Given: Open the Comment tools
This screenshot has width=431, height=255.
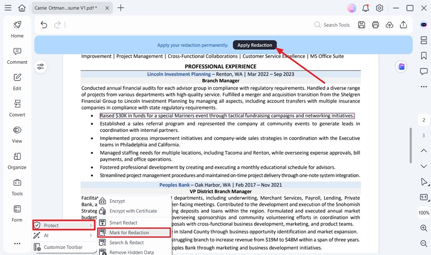Looking at the screenshot, I should click(17, 56).
